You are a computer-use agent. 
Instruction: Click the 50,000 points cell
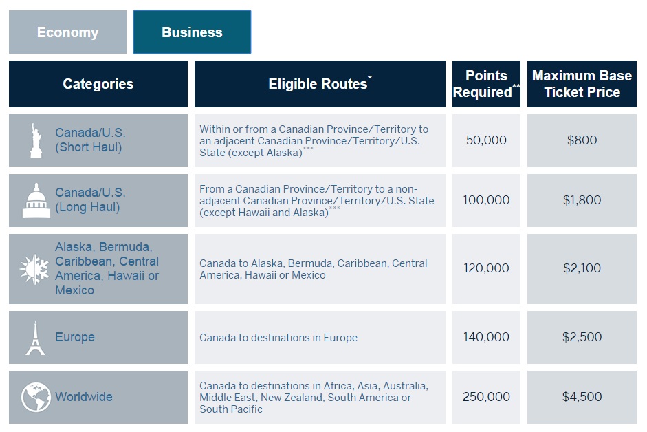[x=486, y=140]
